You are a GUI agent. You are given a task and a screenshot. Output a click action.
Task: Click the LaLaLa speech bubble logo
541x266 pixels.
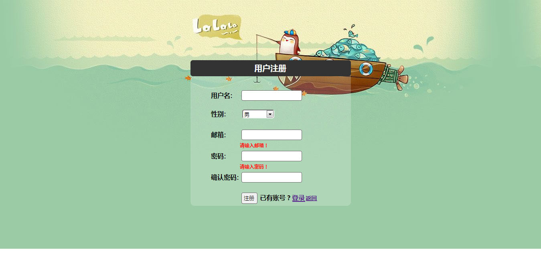coord(217,27)
